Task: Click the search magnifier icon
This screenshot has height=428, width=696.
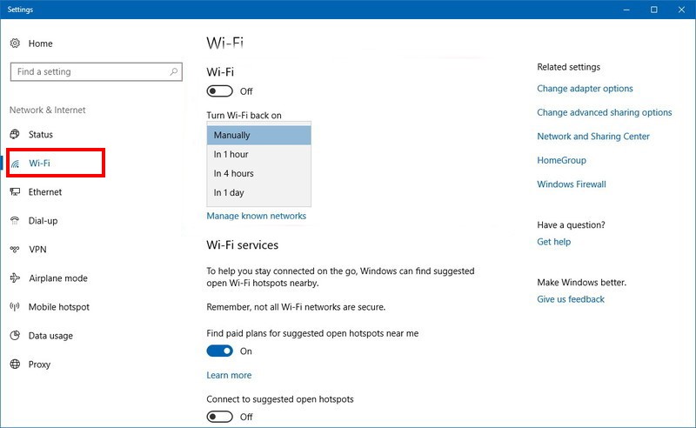Action: pos(173,71)
